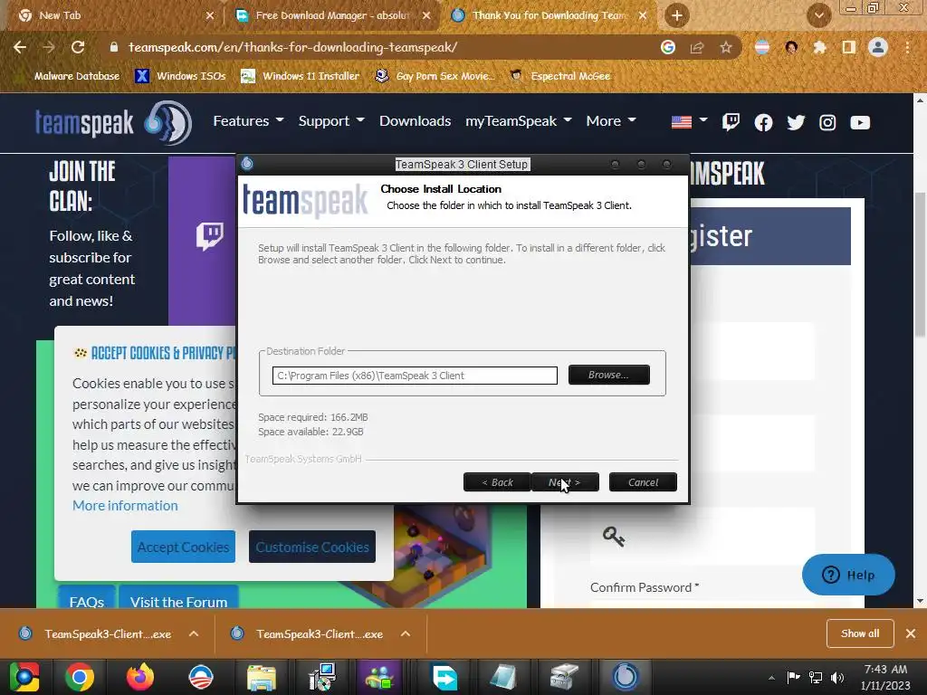Edit the Destination Folder path field

click(x=415, y=376)
